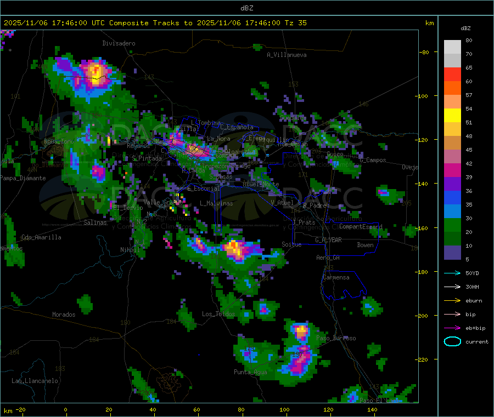Screen dimensions: 494x417
Task: Click the '60' tick on bottom axis
Action: [197, 409]
